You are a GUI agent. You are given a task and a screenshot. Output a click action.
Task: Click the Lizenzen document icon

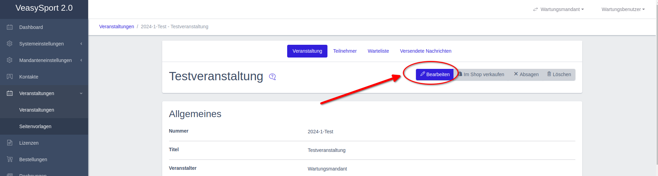[10, 143]
